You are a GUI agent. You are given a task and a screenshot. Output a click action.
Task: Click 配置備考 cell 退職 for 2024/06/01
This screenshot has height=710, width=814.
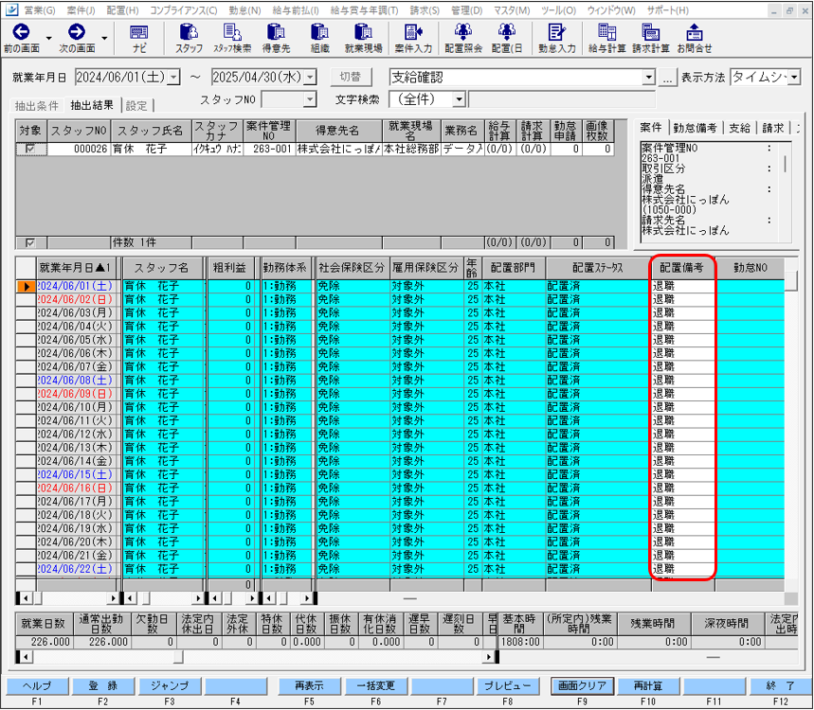682,286
